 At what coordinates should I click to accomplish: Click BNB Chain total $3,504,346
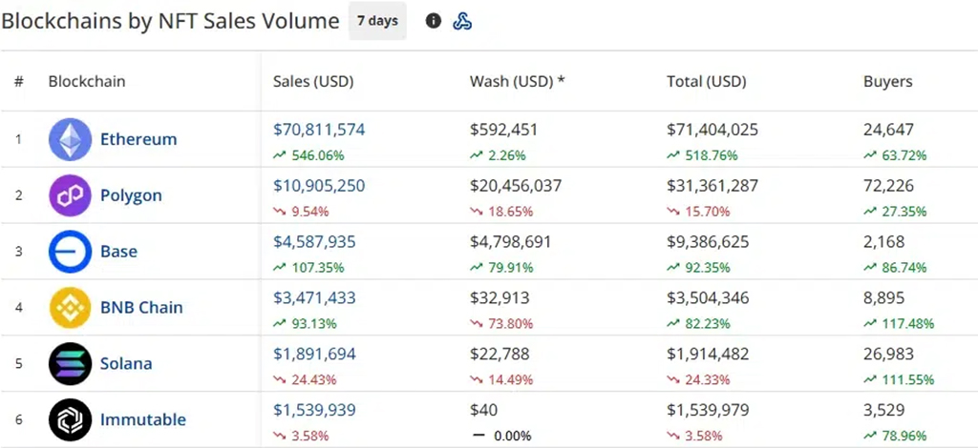coord(708,297)
